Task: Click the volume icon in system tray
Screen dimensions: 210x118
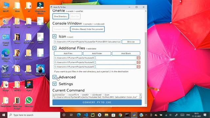Action: tap(171, 115)
